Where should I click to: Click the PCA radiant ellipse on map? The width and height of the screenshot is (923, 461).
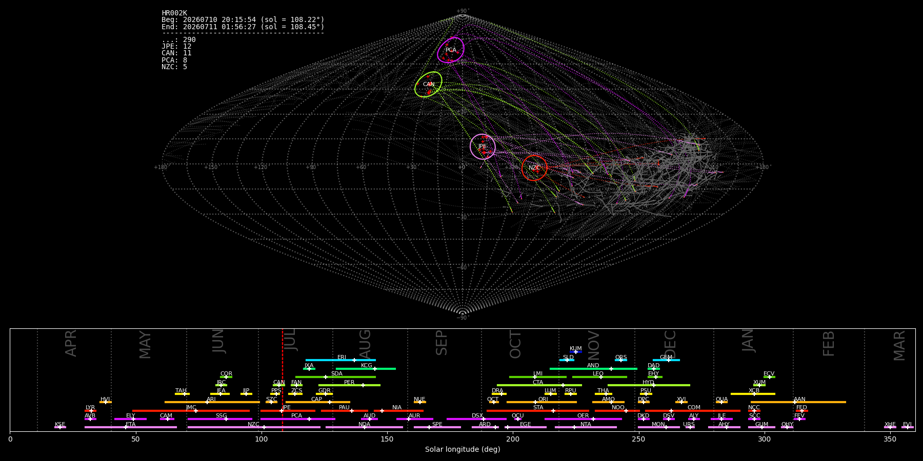(451, 50)
